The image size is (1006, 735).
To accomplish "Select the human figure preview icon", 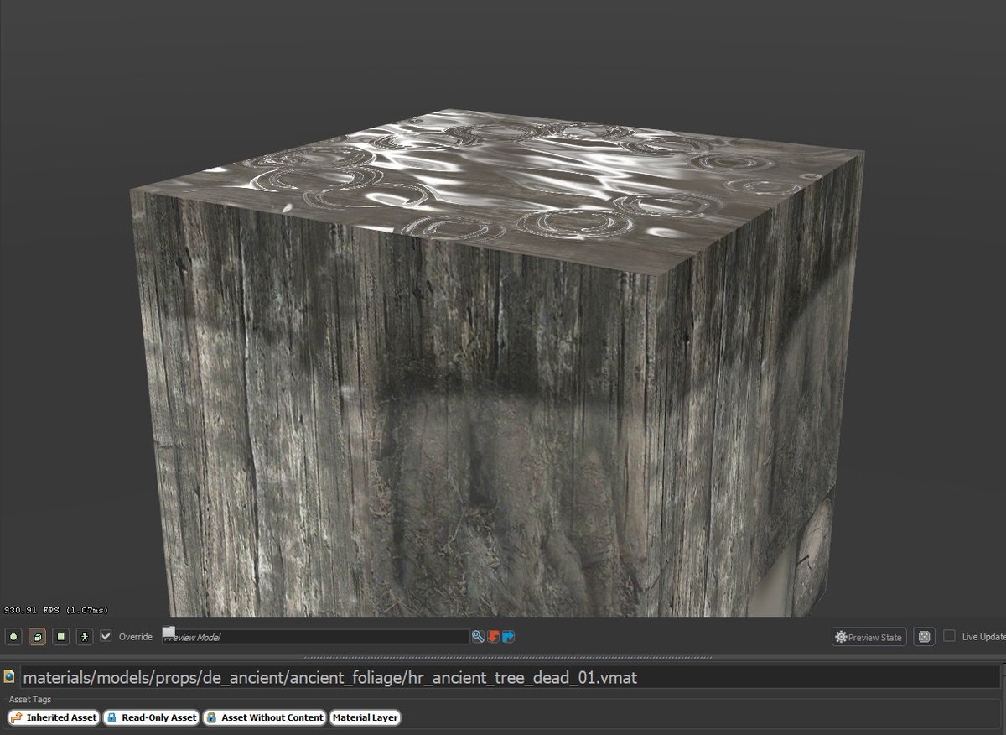I will (x=84, y=637).
